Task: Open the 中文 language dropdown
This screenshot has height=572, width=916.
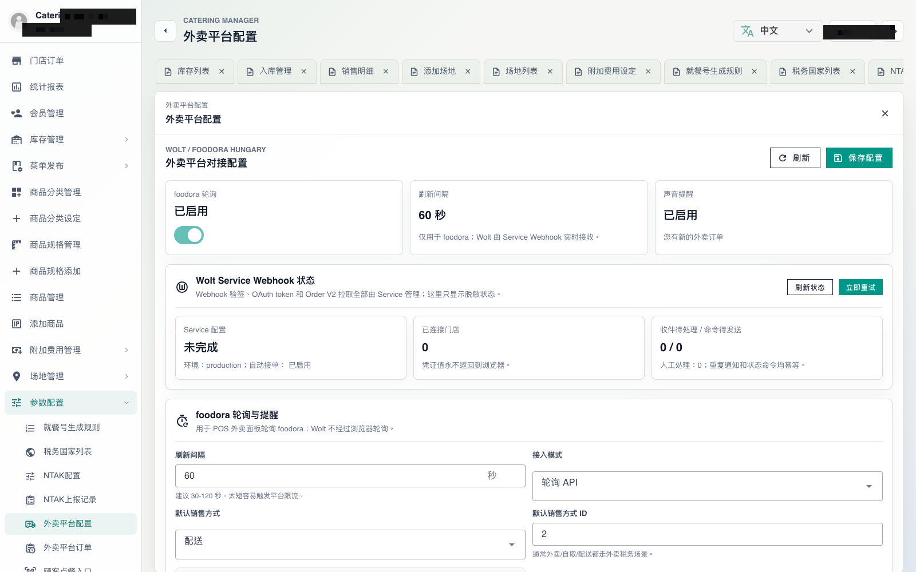Action: pos(777,31)
